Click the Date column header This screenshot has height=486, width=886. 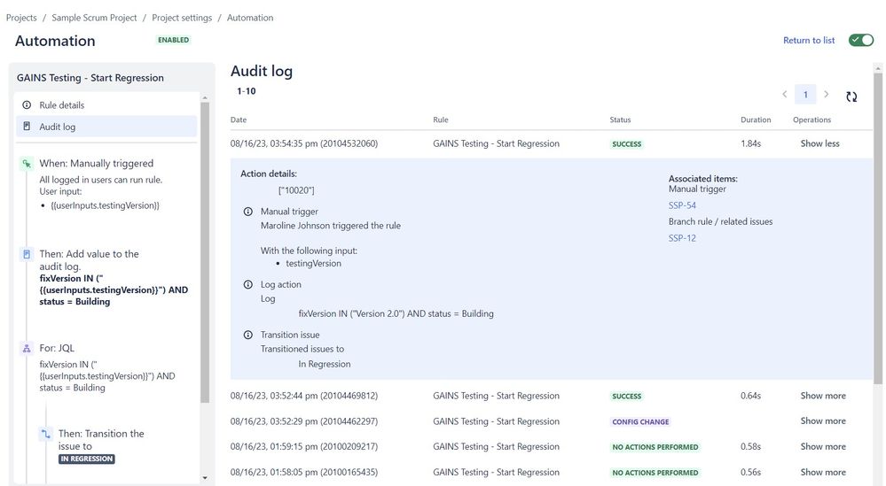(239, 120)
